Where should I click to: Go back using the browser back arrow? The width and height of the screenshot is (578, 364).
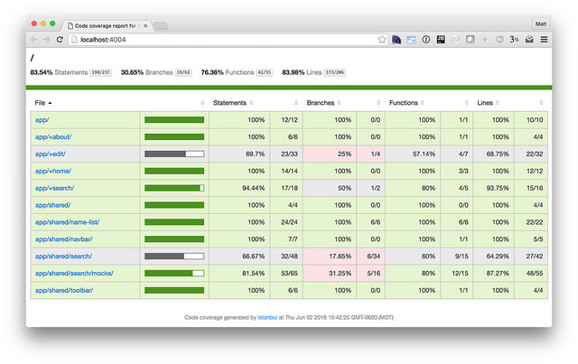point(34,40)
